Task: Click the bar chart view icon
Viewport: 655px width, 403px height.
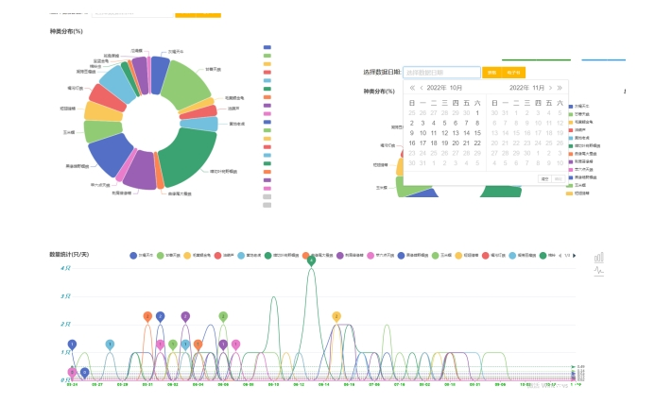Action: coord(598,257)
